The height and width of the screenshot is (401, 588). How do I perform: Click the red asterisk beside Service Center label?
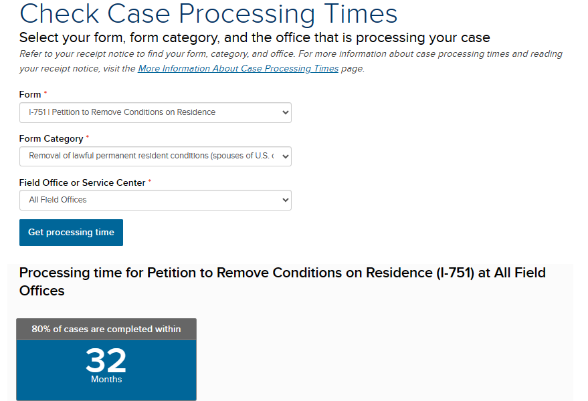tap(150, 180)
